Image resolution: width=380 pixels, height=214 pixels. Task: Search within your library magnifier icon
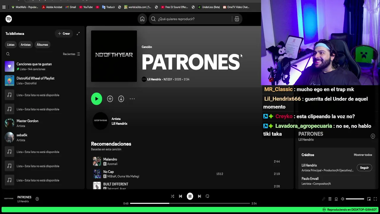[8, 54]
